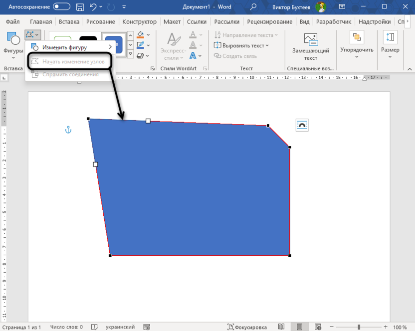Switch to Web Layout view in status bar
The width and height of the screenshot is (415, 331).
pyautogui.click(x=317, y=327)
